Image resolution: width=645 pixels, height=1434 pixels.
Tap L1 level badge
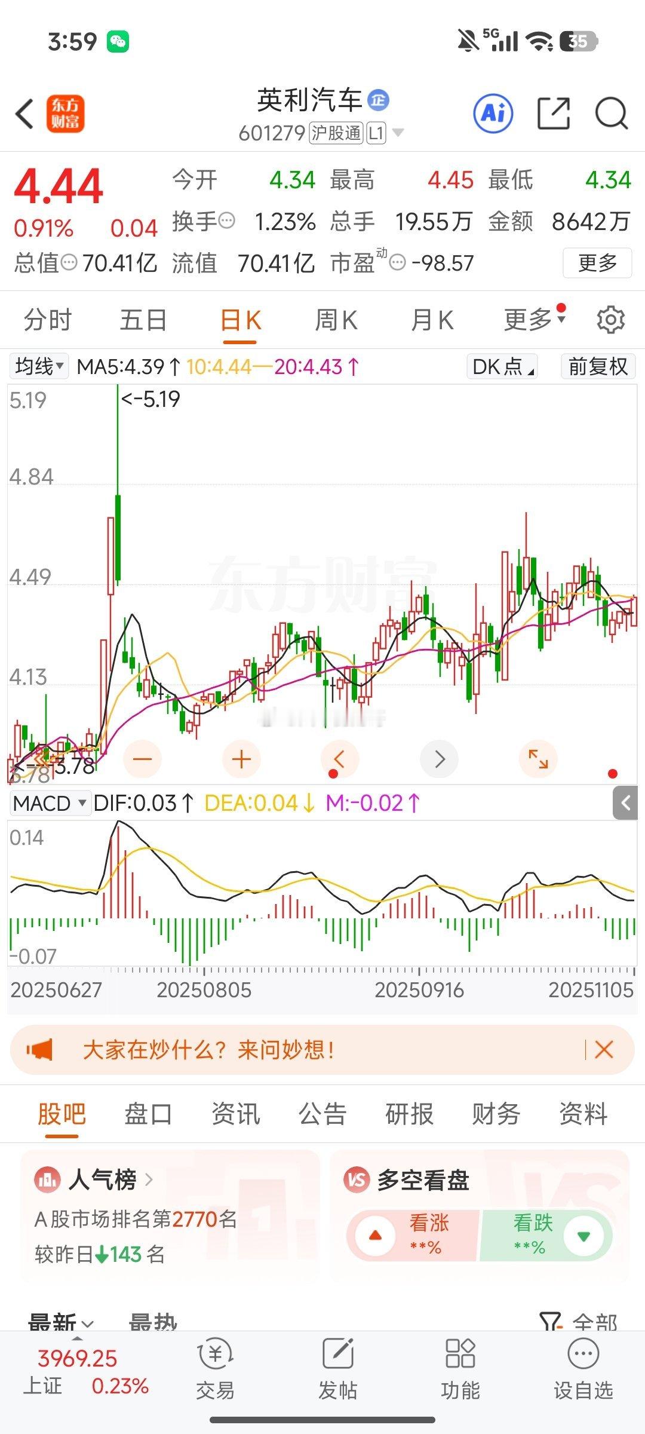pos(376,132)
